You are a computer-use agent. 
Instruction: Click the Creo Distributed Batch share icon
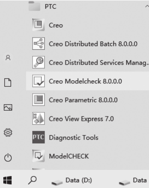coord(39,43)
